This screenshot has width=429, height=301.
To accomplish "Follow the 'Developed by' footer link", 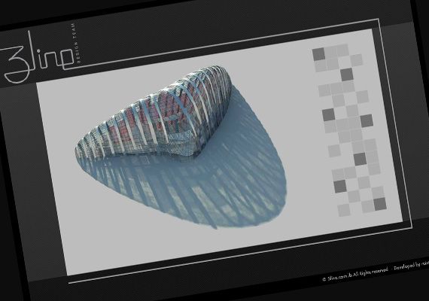I will [411, 265].
